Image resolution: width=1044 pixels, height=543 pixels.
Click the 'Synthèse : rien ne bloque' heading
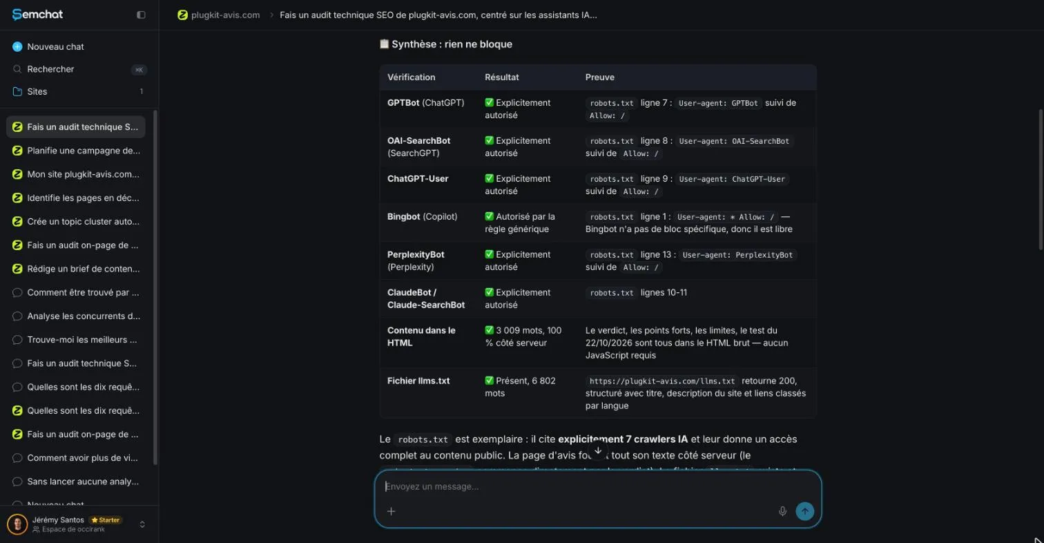[446, 44]
